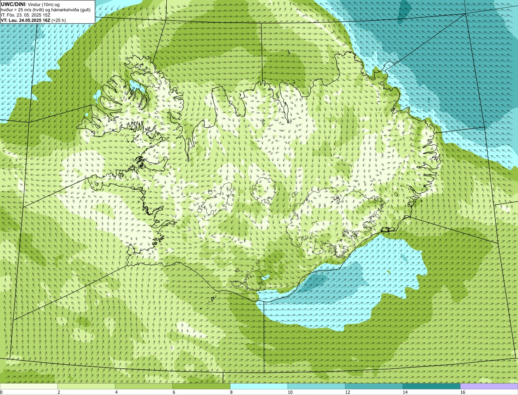Click the light green 2–4 m/s legend swatch
Viewport: 518px width, 395px height.
pos(86,386)
